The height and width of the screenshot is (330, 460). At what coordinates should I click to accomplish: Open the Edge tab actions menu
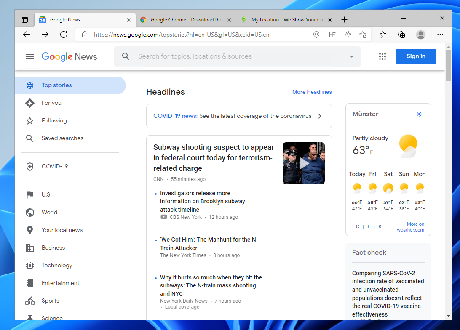click(25, 20)
